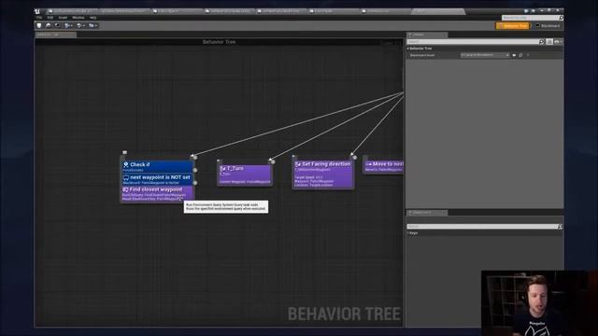Open the New Decorator toolbar dropdown
Image resolution: width=598 pixels, height=336 pixels.
[80, 25]
